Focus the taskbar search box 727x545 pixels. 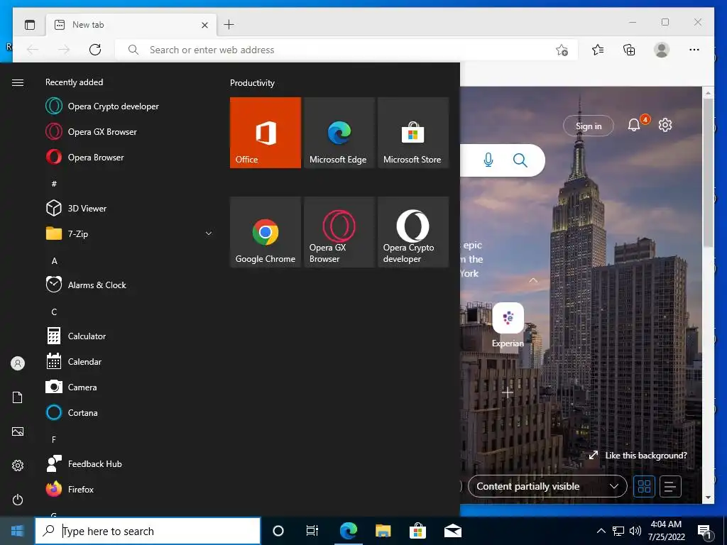coord(148,531)
